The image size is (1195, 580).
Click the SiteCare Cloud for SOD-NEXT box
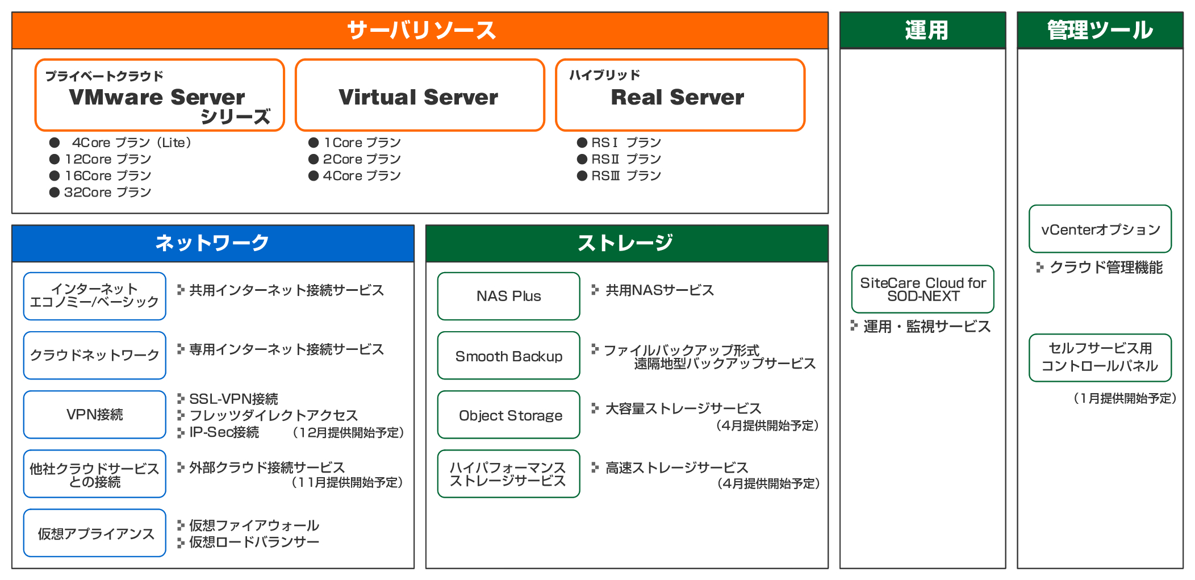point(923,289)
